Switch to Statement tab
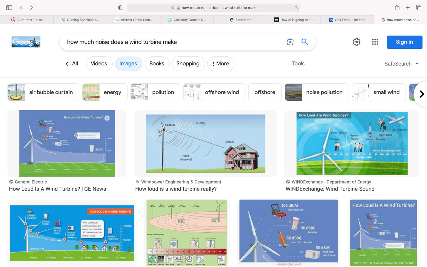427x267 pixels. (x=240, y=20)
